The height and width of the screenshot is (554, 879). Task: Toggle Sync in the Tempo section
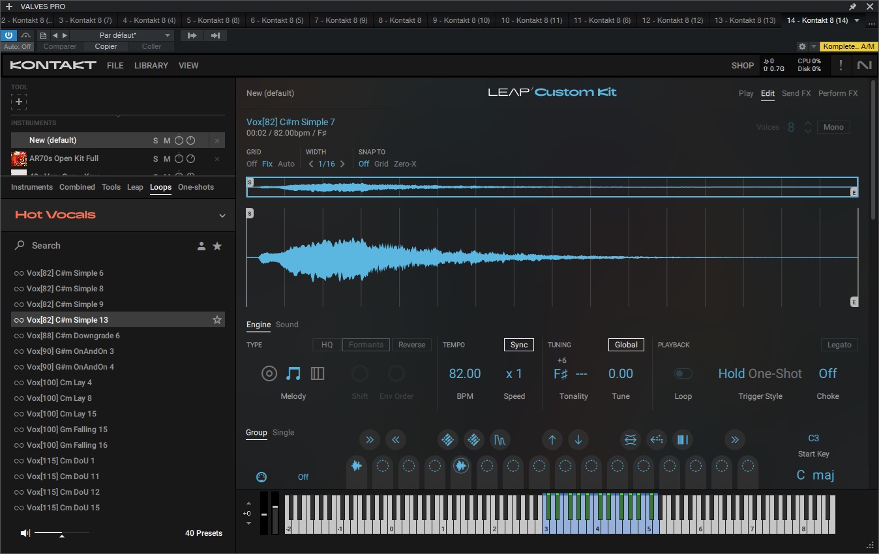[x=518, y=344]
